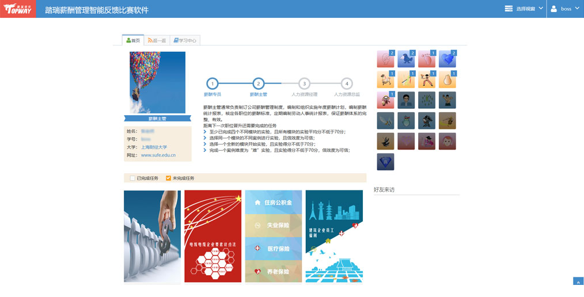Screen dimensions: 584x297
Task: Click step 3 人力资源经理 in progress bar
Action: [x=305, y=84]
